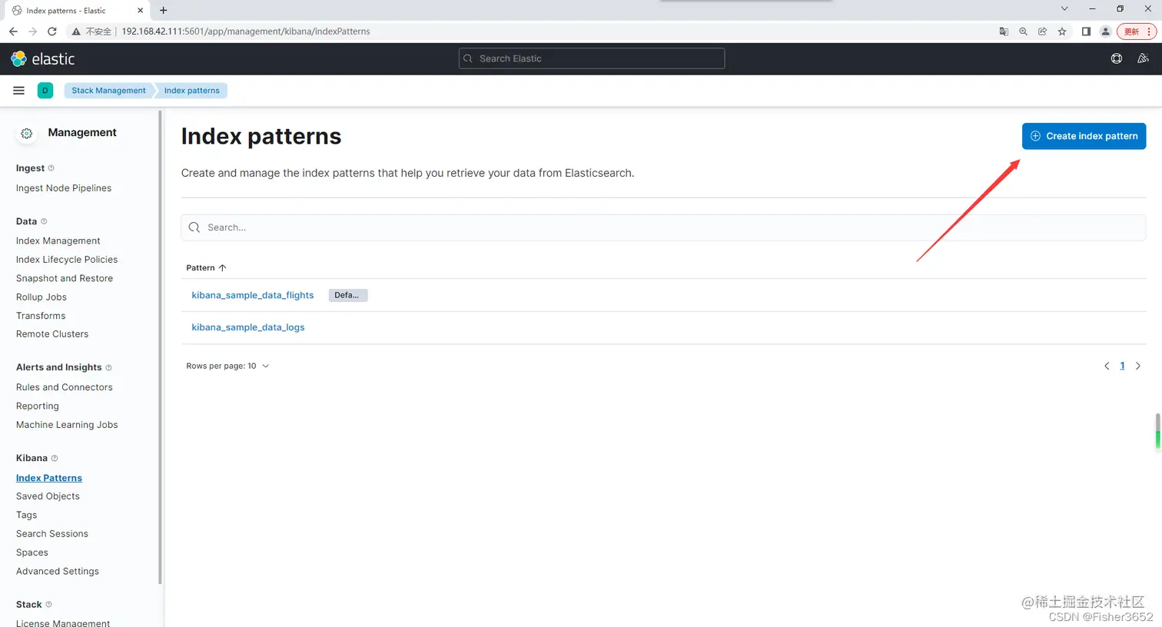The height and width of the screenshot is (627, 1162).
Task: Open Snapshot and Restore in sidebar
Action: click(65, 278)
